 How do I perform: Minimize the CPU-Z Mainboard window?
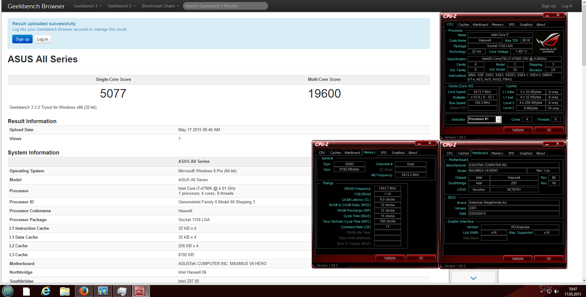[x=547, y=144]
